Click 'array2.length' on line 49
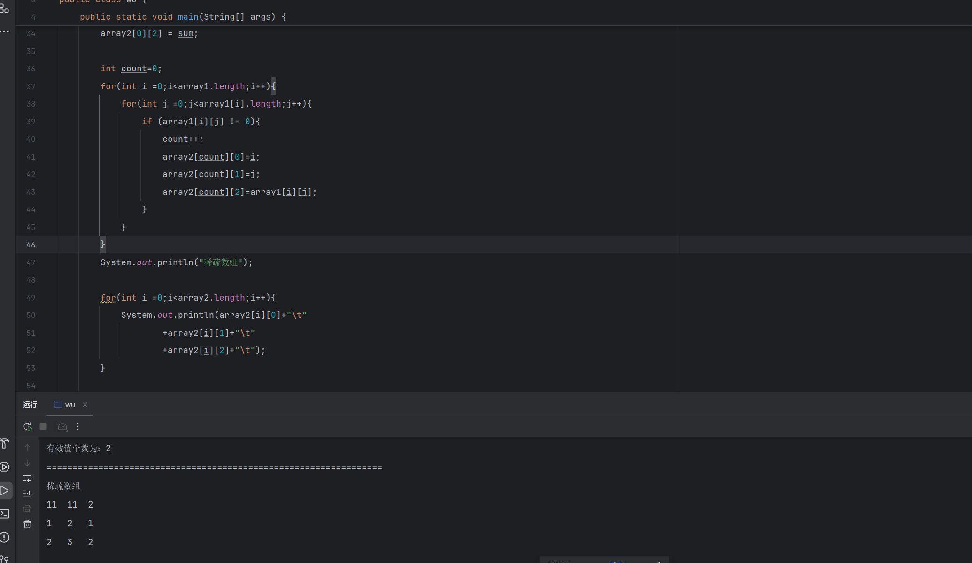The height and width of the screenshot is (563, 972). (211, 298)
